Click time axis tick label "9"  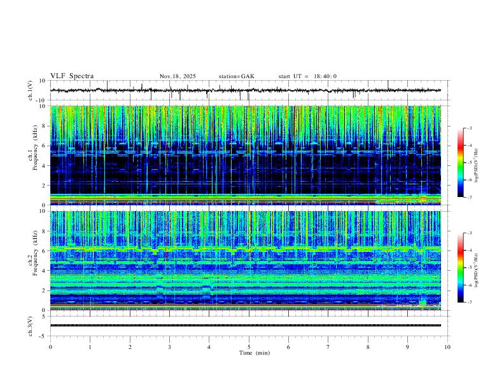point(407,347)
